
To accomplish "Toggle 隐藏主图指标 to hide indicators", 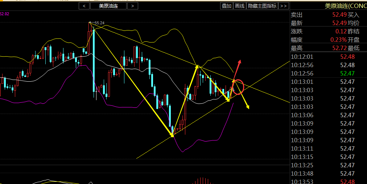I will tap(262, 6).
